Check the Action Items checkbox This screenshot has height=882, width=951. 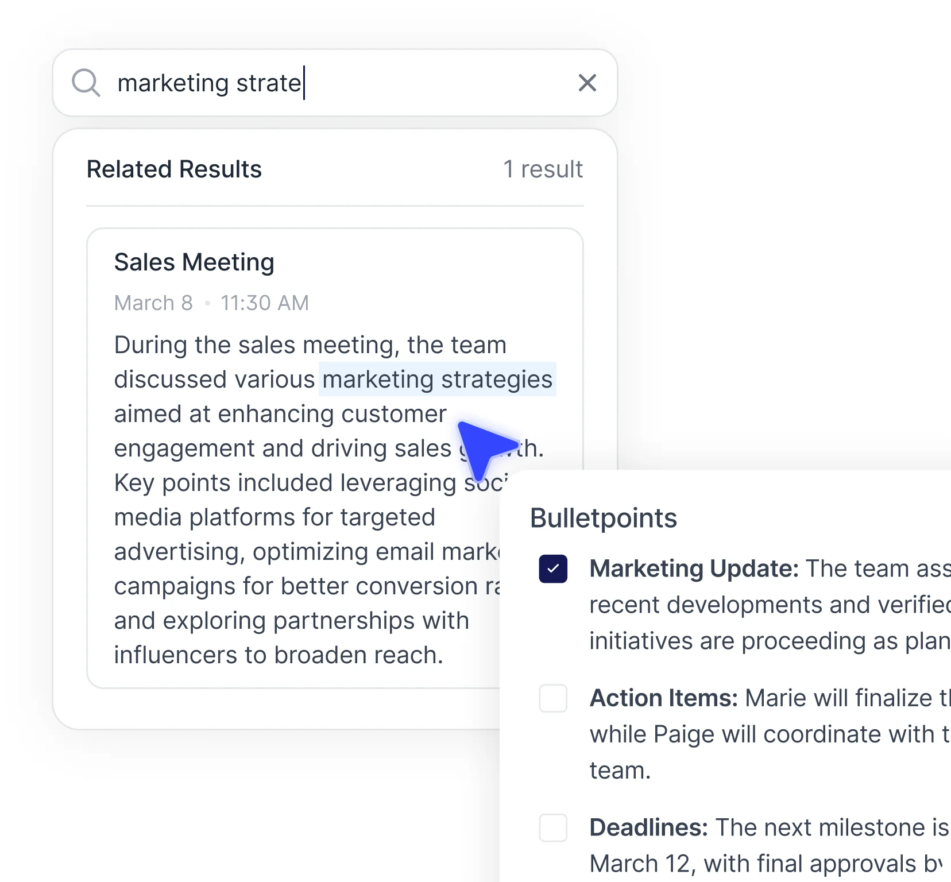tap(553, 698)
